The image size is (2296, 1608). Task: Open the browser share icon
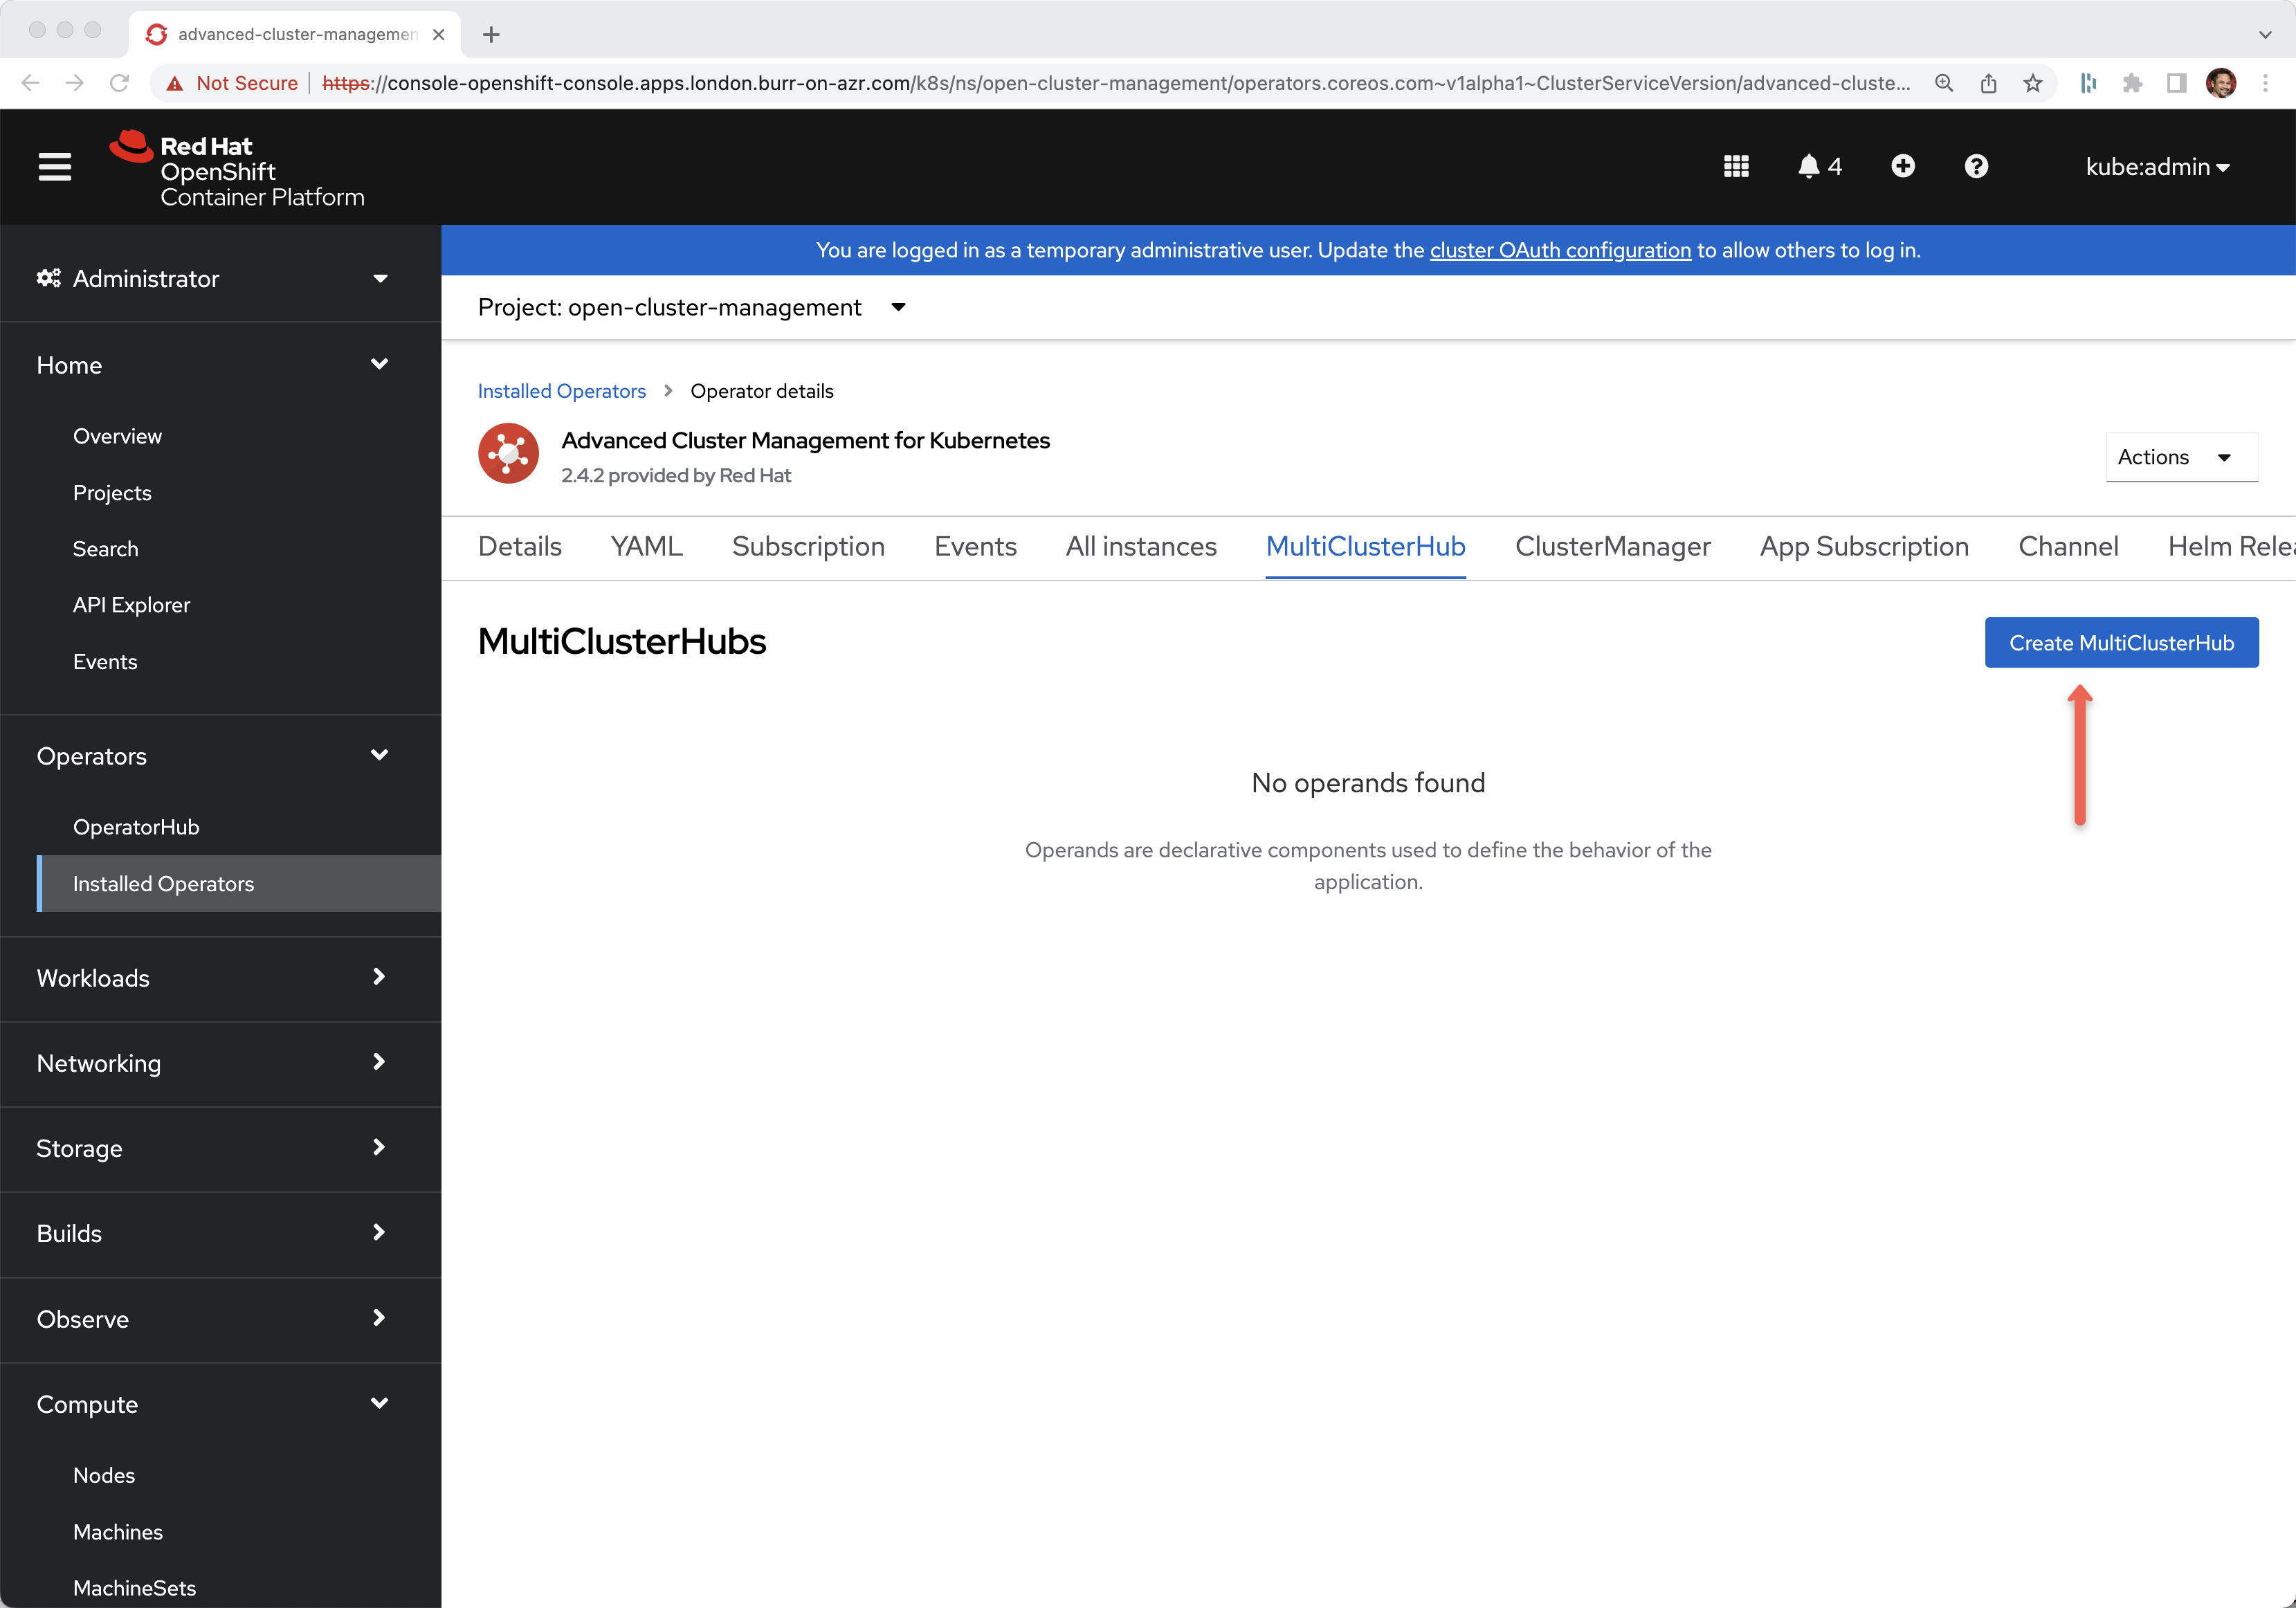click(x=1988, y=83)
